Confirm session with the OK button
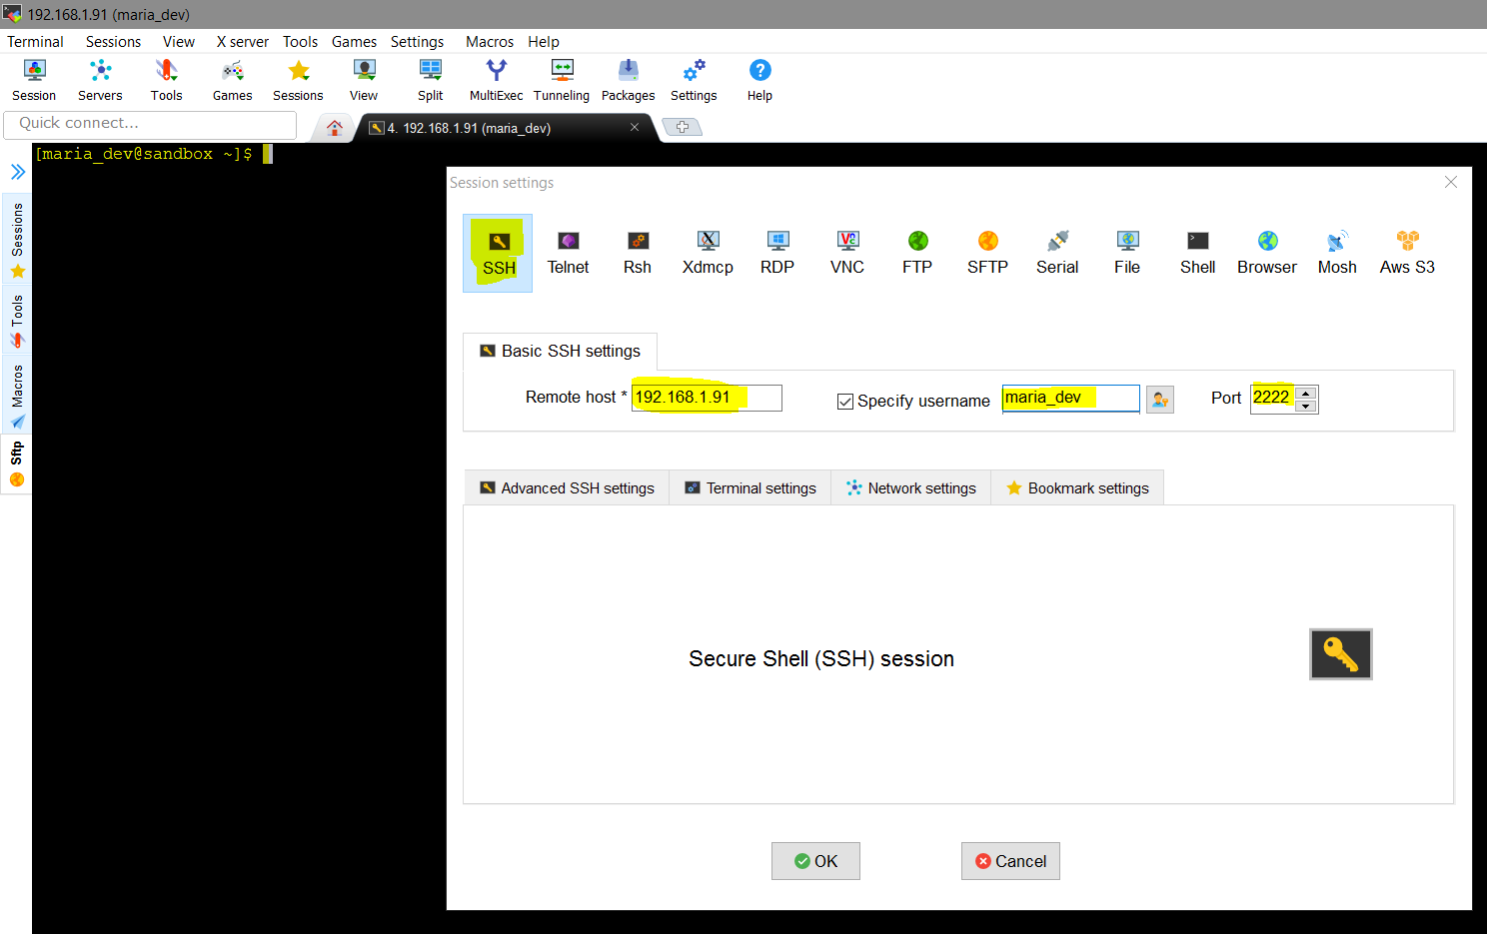 (815, 861)
